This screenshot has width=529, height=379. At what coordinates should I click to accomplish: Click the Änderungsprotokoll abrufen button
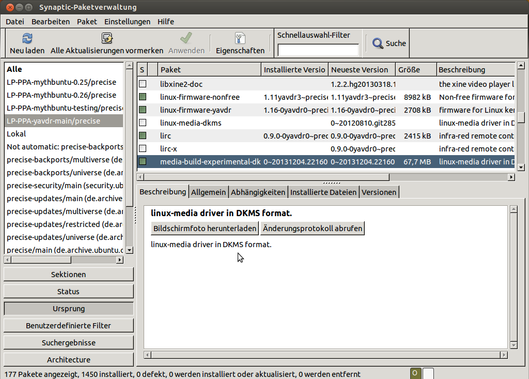click(312, 229)
